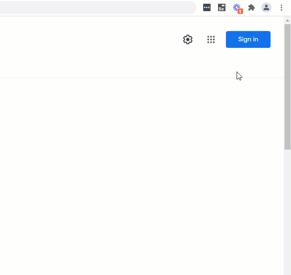Switch Chrome profile using the person icon
This screenshot has width=291, height=275.
click(x=266, y=7)
